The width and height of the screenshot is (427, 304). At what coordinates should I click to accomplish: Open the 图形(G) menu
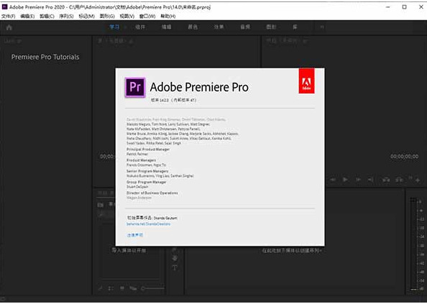point(107,17)
